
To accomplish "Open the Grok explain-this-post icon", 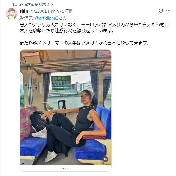I will pos(161,11).
